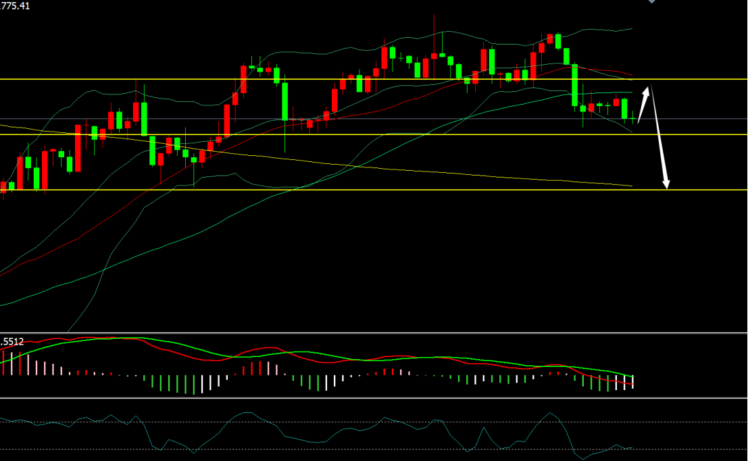Select the lowest horizontal yellow support line

coord(374,190)
